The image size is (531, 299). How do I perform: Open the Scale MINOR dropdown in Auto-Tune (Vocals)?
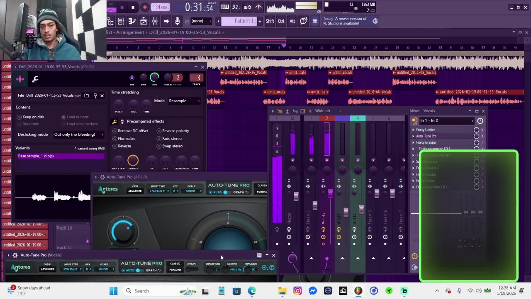104,270
